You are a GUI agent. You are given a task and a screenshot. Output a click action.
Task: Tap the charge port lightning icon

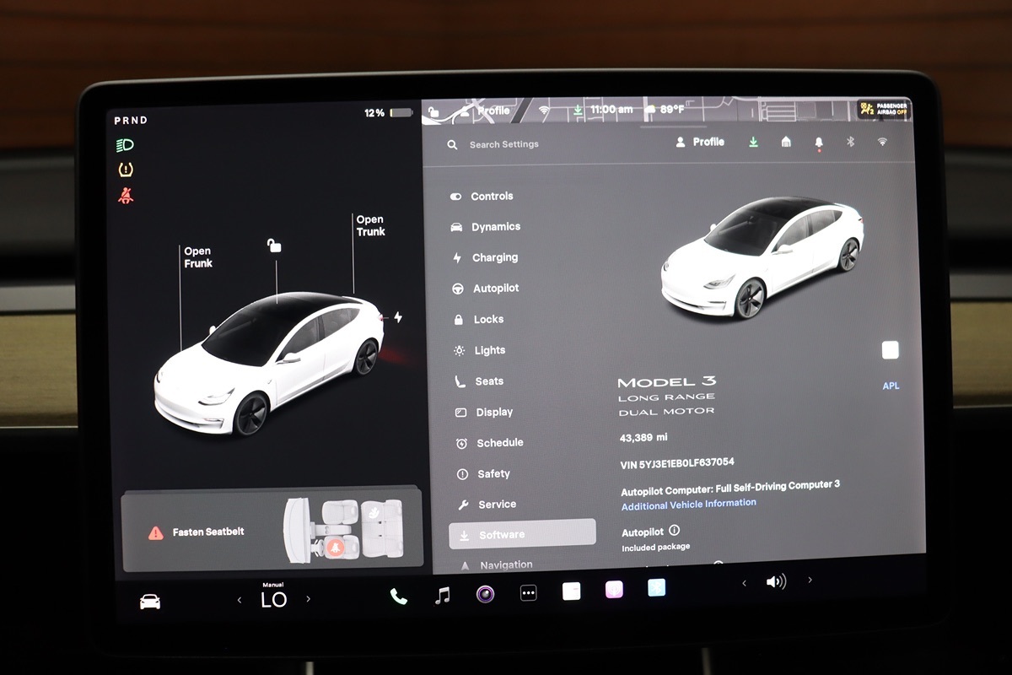tap(398, 317)
